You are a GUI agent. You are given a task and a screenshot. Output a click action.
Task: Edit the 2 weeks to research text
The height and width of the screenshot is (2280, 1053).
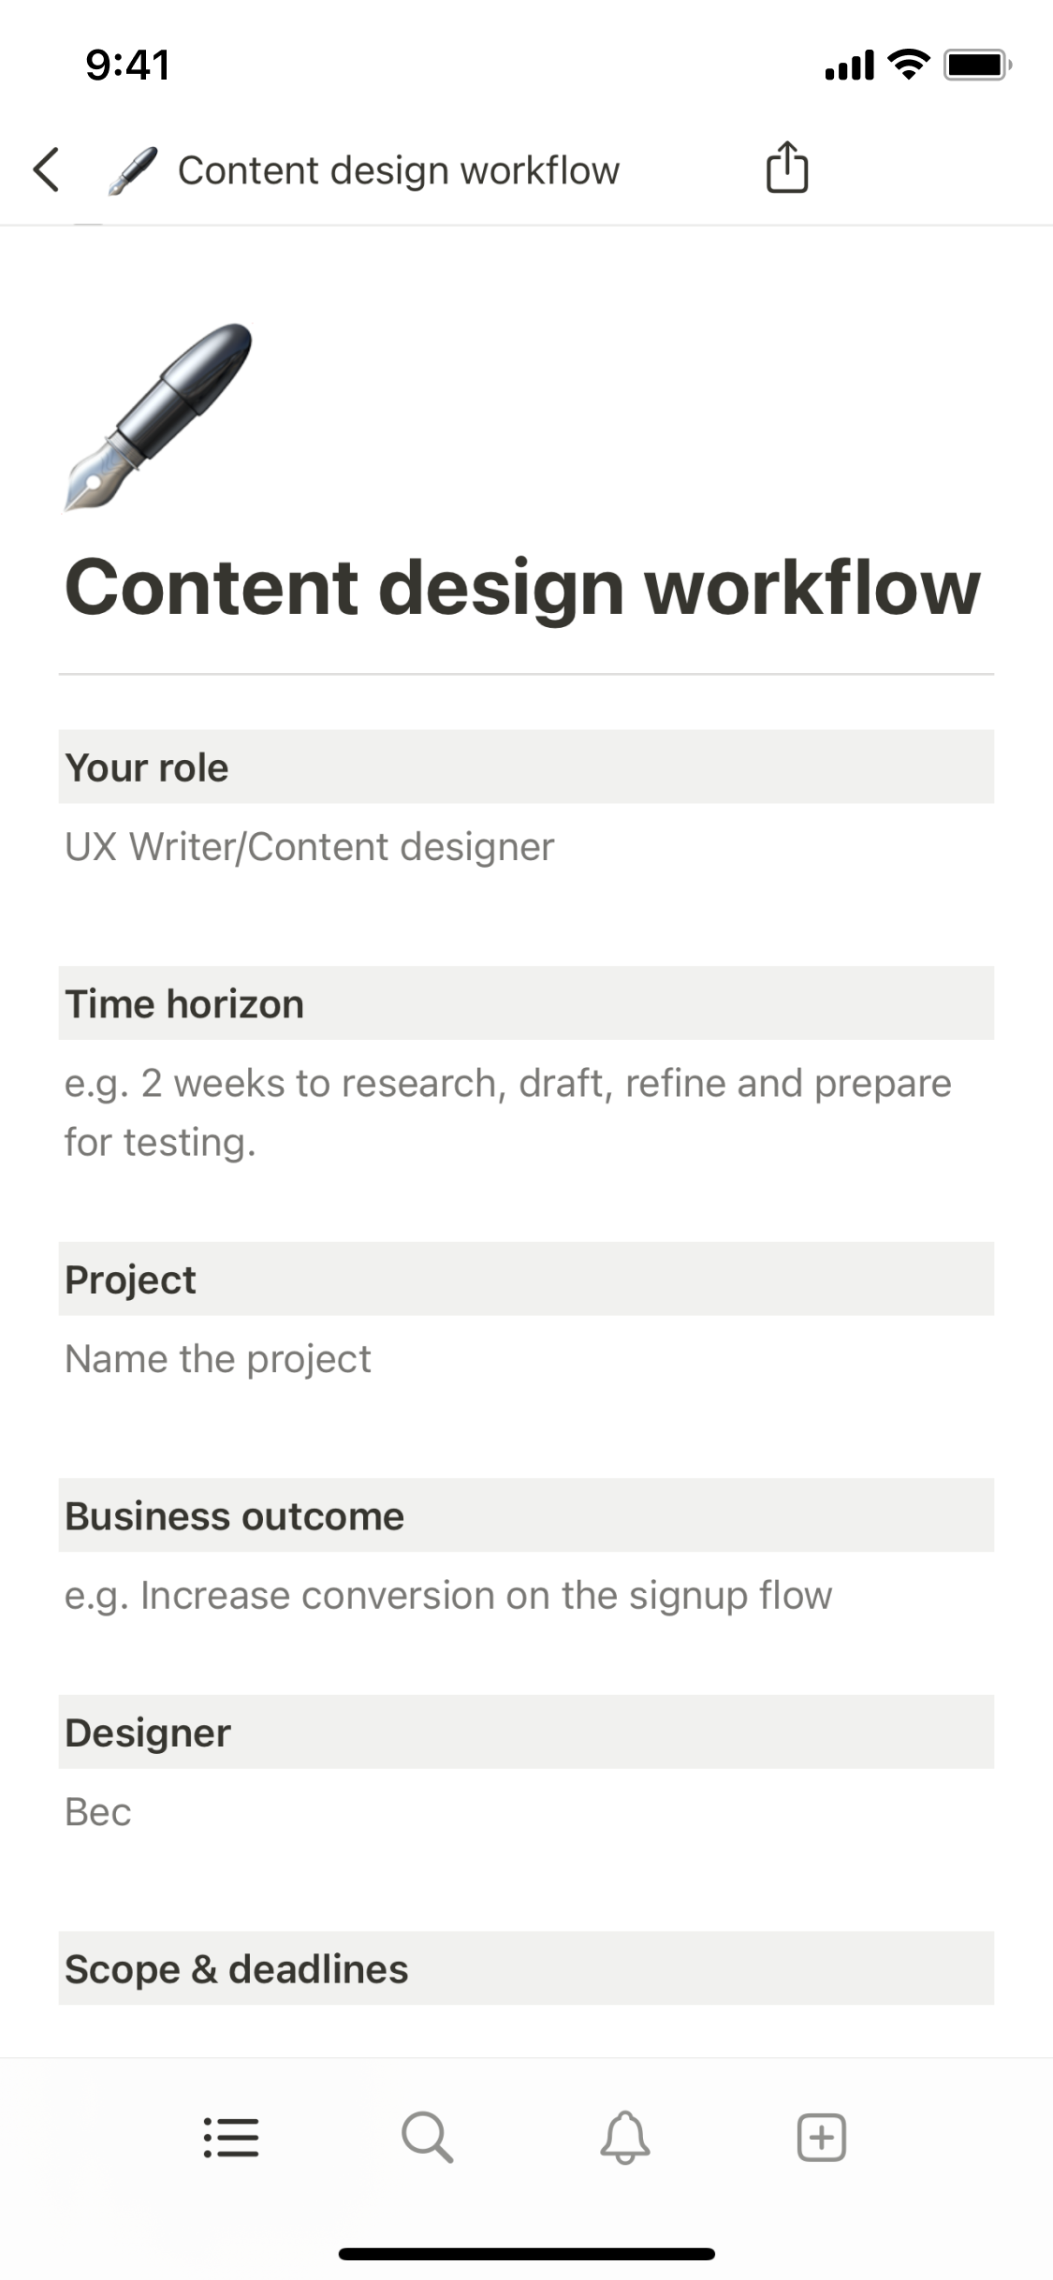507,1112
